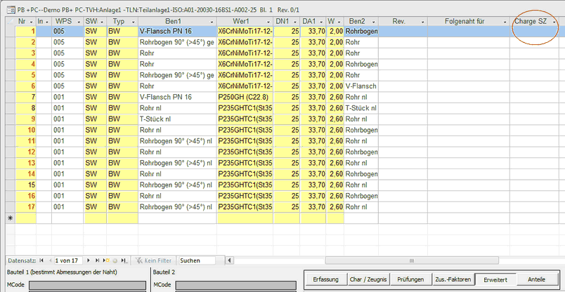Screen dimensions: 565x292
Task: Switch to the Prüfungen tab
Action: pyautogui.click(x=409, y=279)
